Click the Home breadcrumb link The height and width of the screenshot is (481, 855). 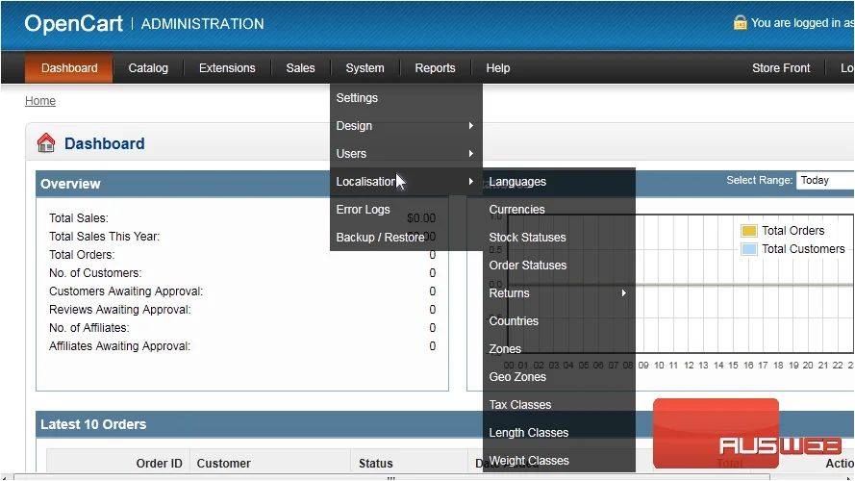40,101
